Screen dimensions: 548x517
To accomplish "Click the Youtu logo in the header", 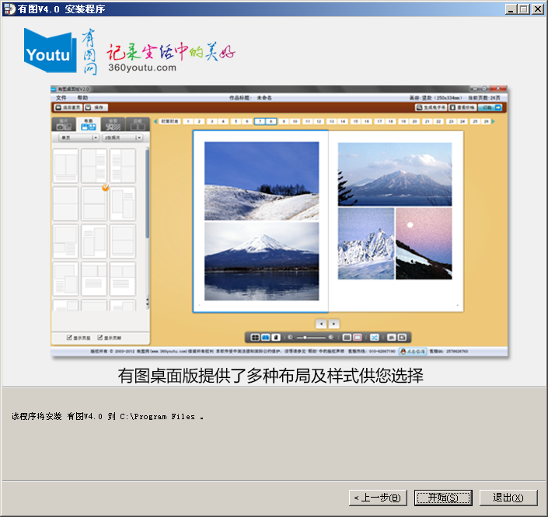I will click(x=50, y=51).
